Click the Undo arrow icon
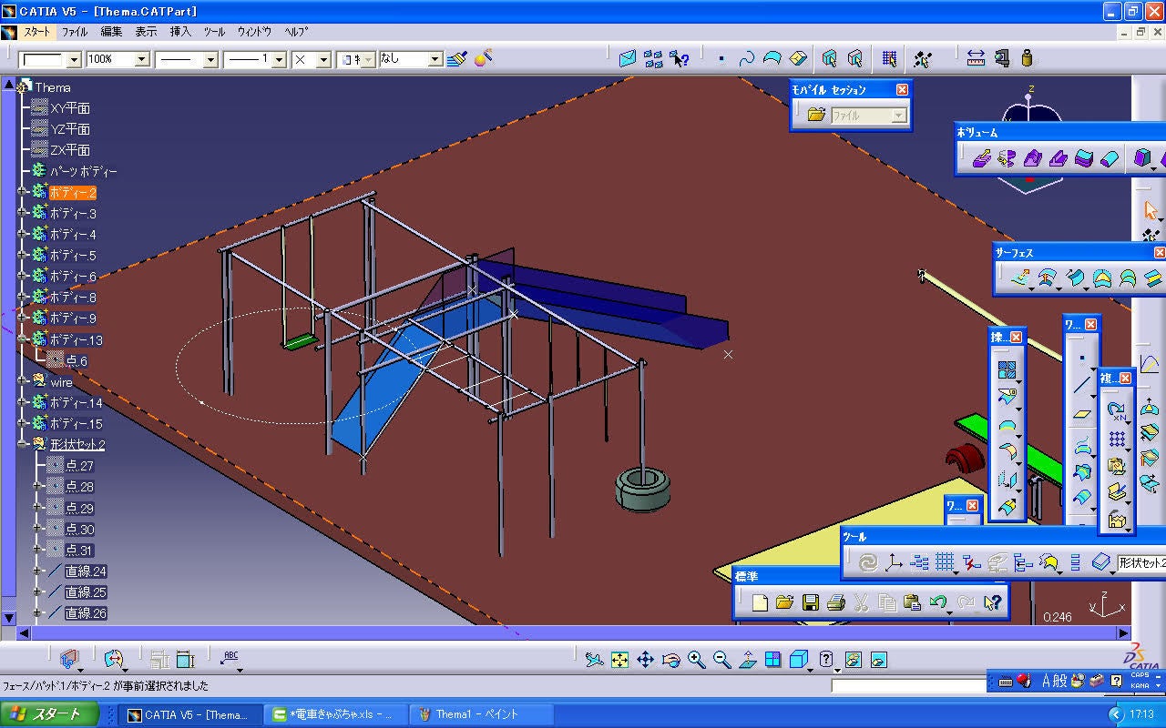 pyautogui.click(x=938, y=602)
